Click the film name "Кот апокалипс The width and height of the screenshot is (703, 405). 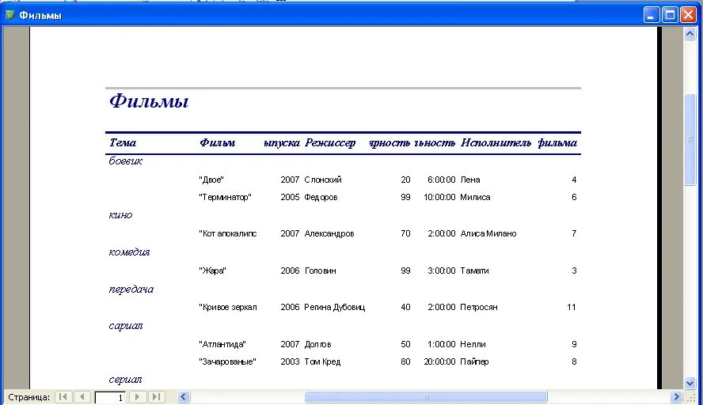click(x=228, y=233)
